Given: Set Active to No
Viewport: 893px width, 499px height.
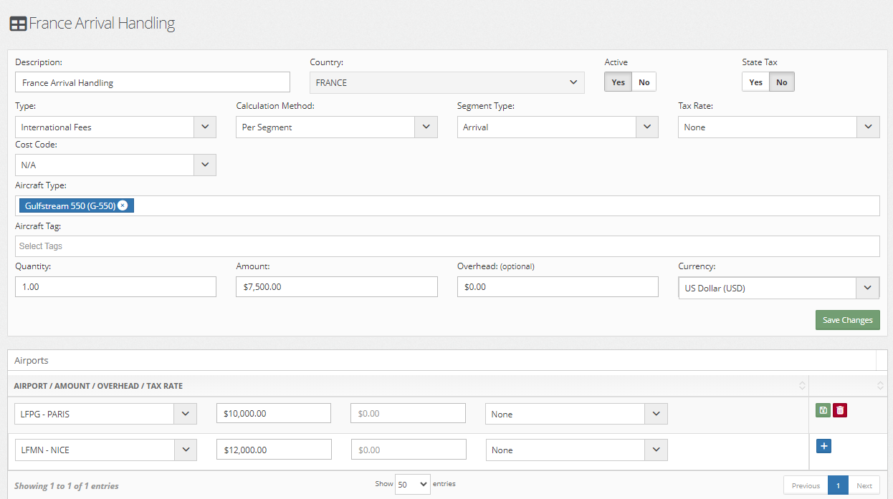Looking at the screenshot, I should pyautogui.click(x=644, y=82).
